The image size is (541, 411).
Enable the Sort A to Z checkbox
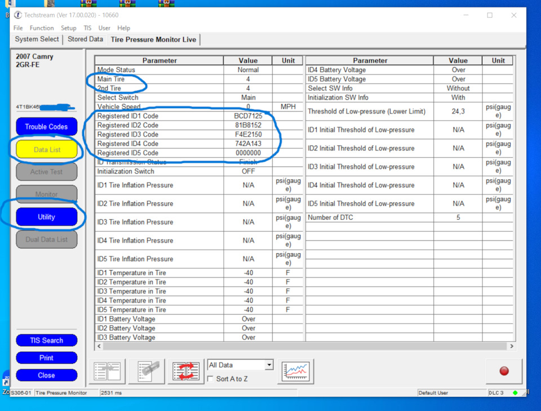210,379
